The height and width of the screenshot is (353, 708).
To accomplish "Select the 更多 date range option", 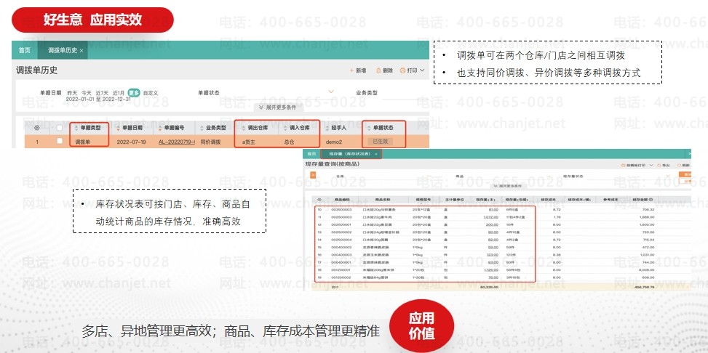I will (x=134, y=93).
